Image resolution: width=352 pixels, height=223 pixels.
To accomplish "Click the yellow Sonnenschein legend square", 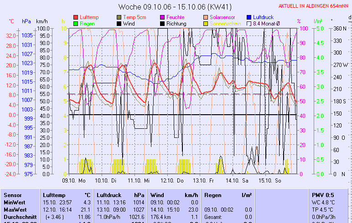I will point(206,23).
